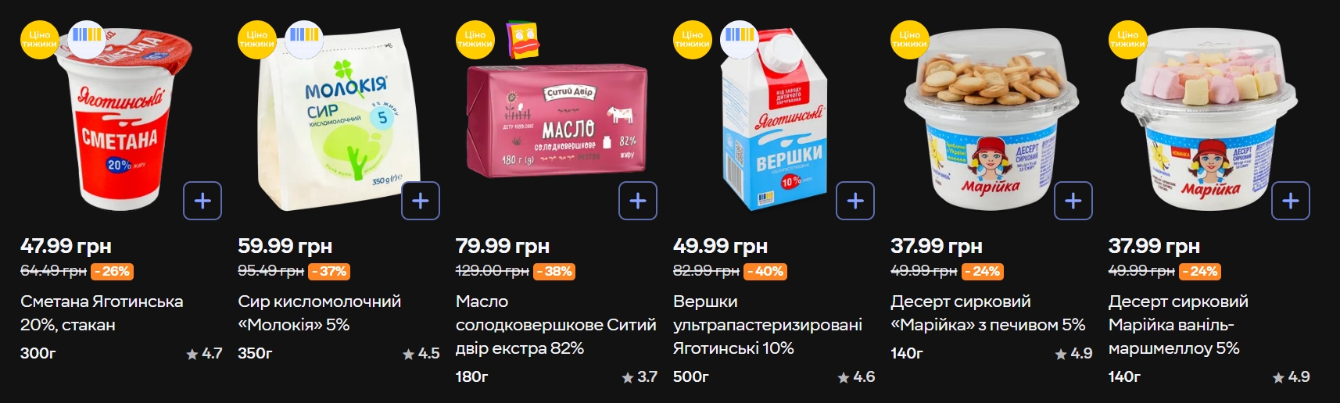Click the Марійка cookie dessert image
Screen dimensions: 1340x403
click(991, 121)
